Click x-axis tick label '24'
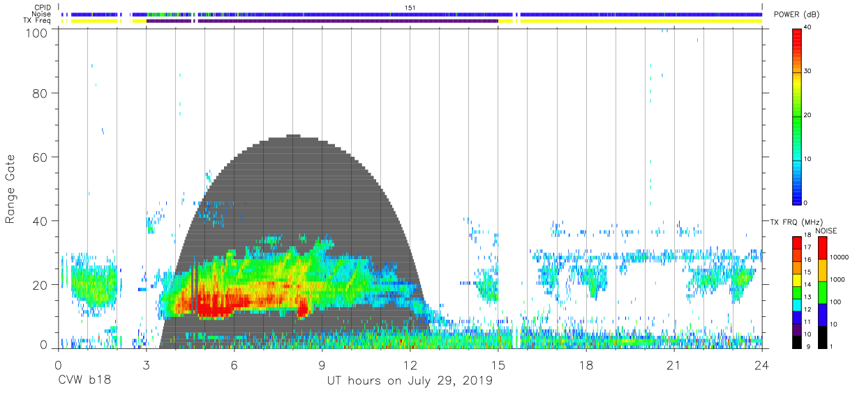 pyautogui.click(x=762, y=364)
